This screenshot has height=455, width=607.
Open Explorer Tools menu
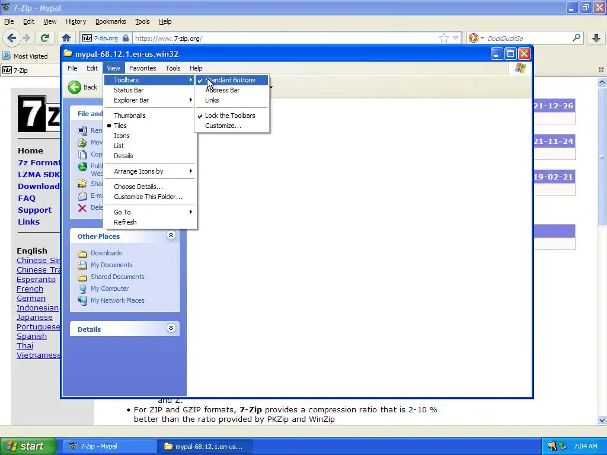point(173,68)
